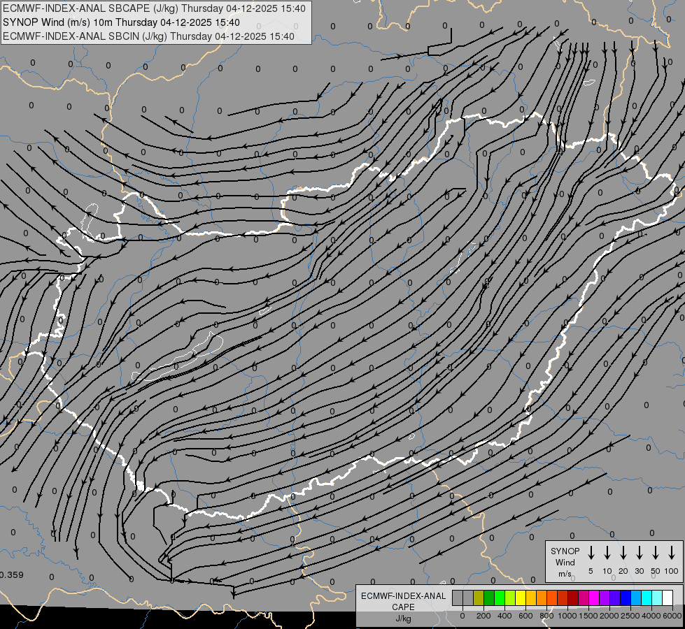
Task: Select the gray CAPE swatch adjacent to olive
Action: click(468, 598)
